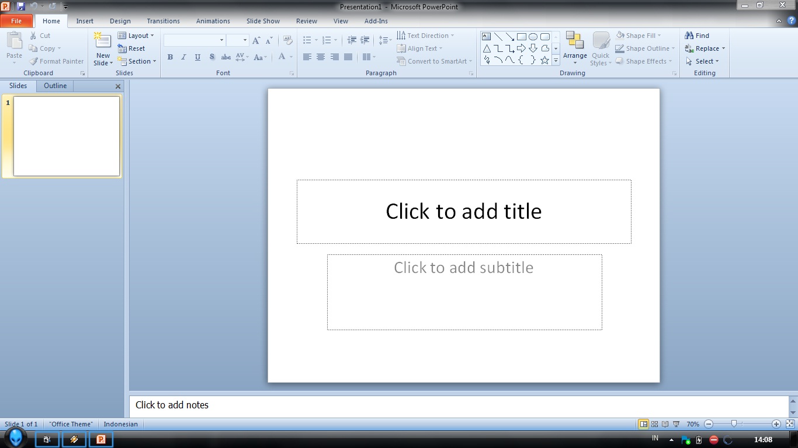Click the Section button

point(138,61)
